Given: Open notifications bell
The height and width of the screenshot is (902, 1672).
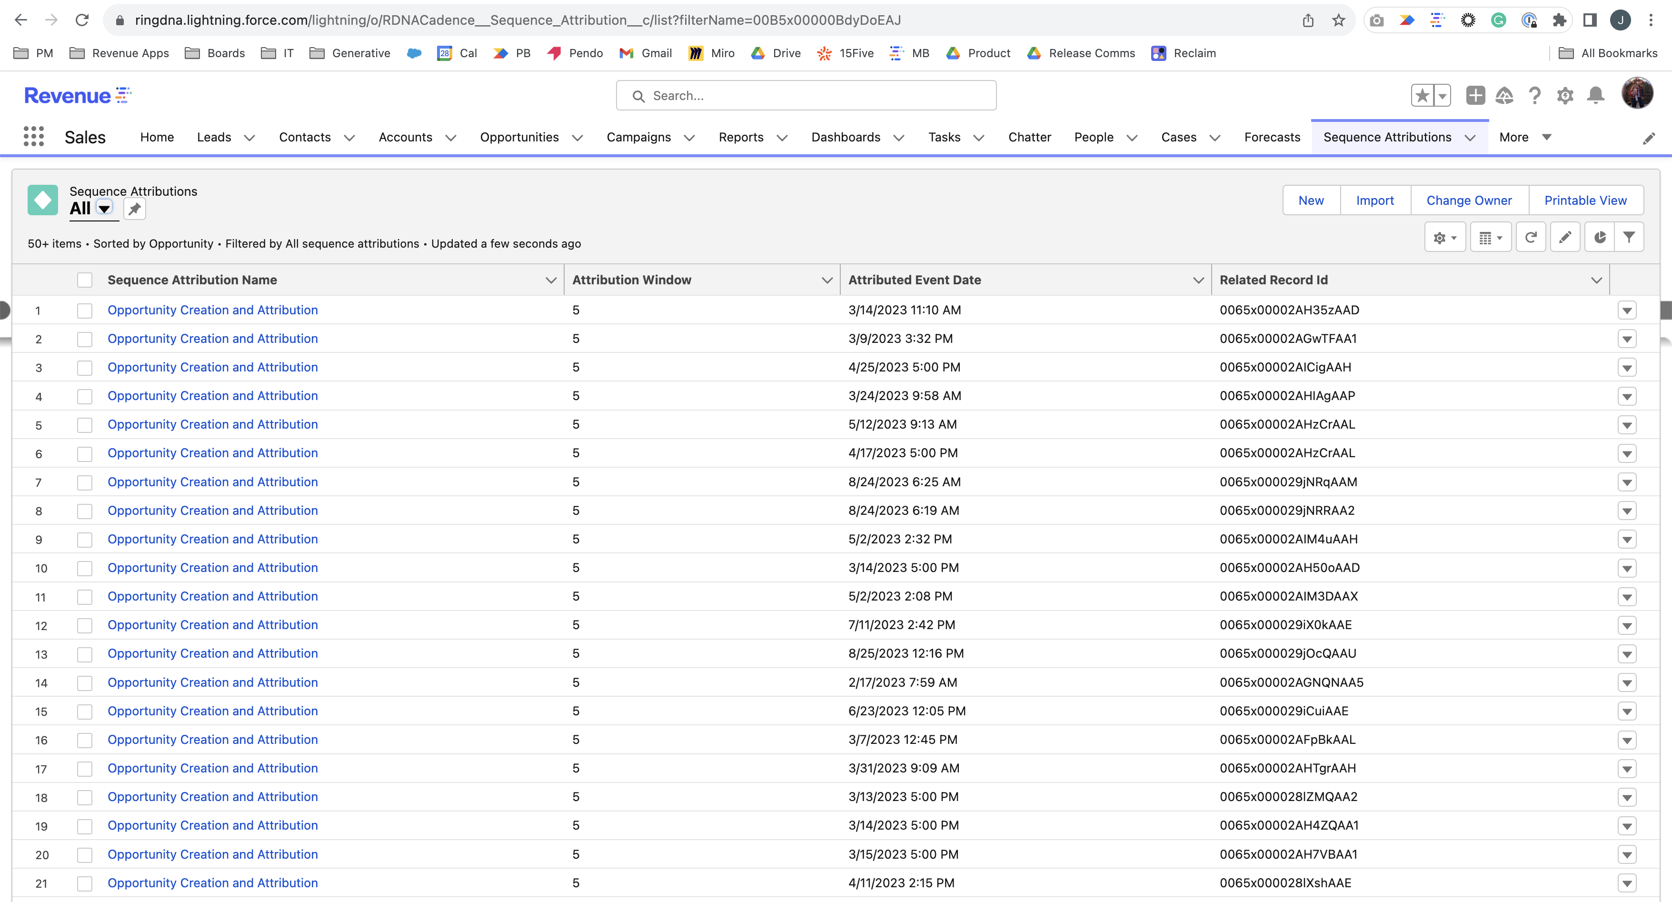Looking at the screenshot, I should point(1597,95).
